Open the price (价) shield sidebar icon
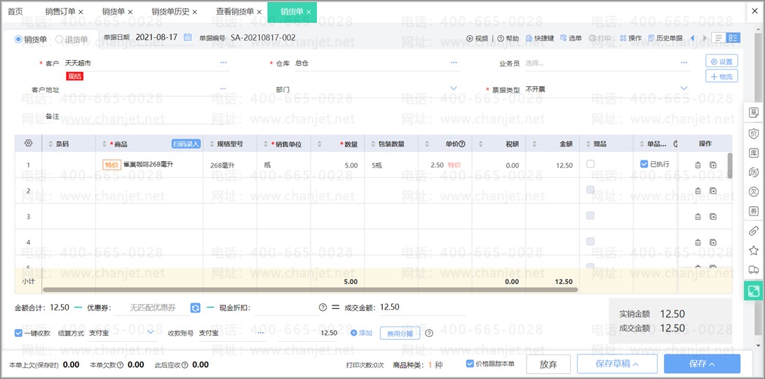765x379 pixels. 753,132
